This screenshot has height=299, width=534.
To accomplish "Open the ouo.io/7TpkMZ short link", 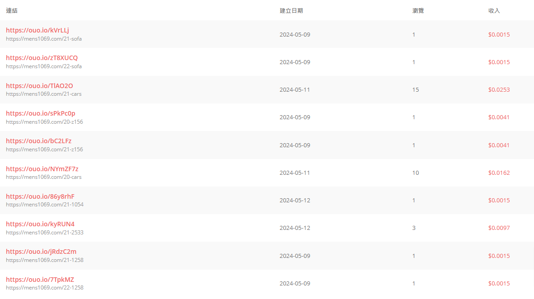I will tap(40, 280).
